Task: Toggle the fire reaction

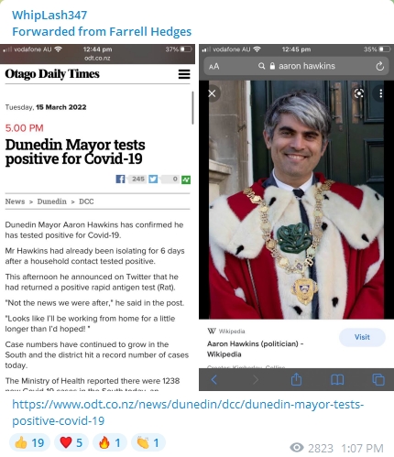Action: coord(110,442)
